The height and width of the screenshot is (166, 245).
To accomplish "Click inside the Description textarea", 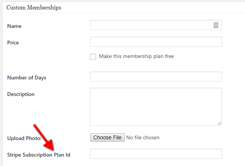I will pos(155,107).
